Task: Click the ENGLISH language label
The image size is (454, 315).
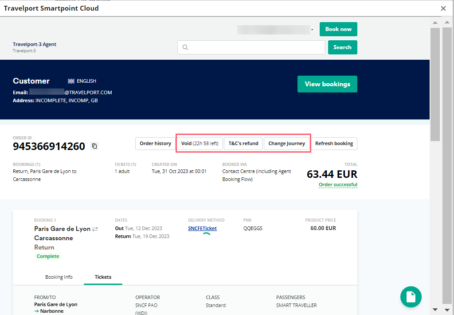Action: tap(86, 81)
